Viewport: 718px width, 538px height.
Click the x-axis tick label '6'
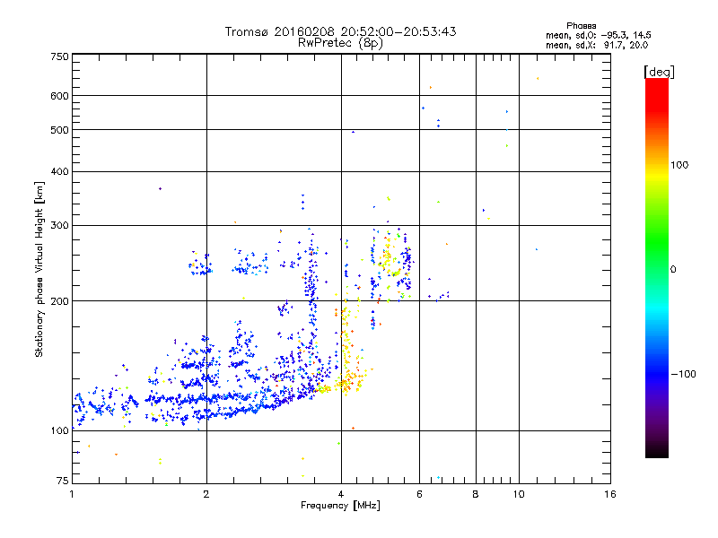point(419,494)
